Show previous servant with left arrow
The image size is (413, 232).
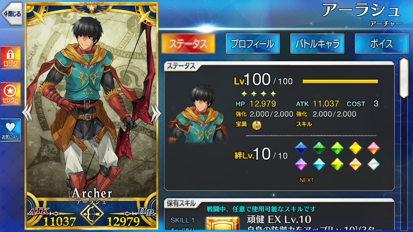[27, 113]
